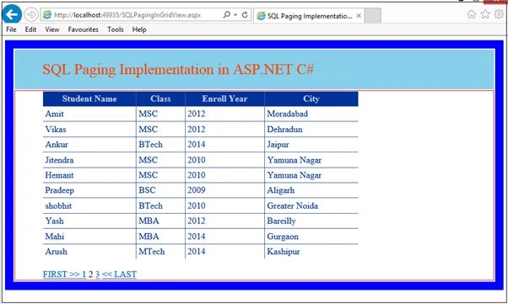Select the student name Vikas
This screenshot has width=508, height=304.
[x=56, y=130]
